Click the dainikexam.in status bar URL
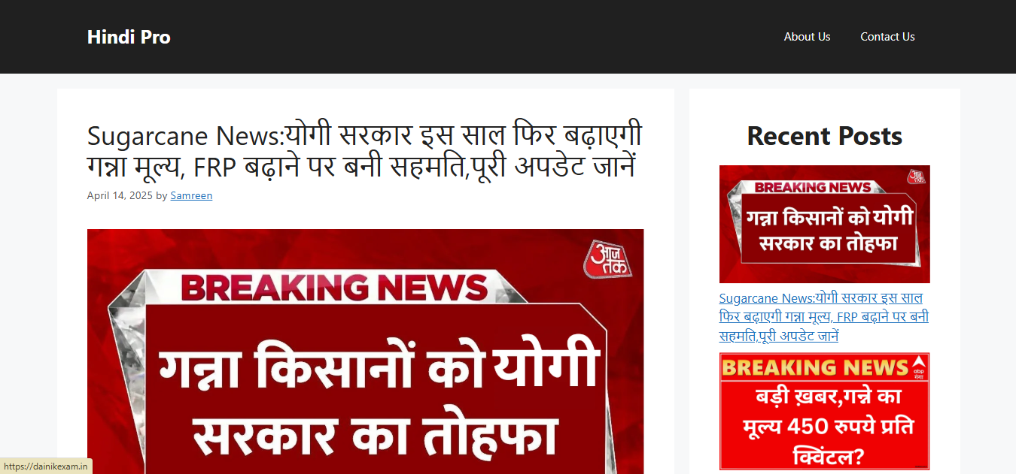1016x474 pixels. 46,466
